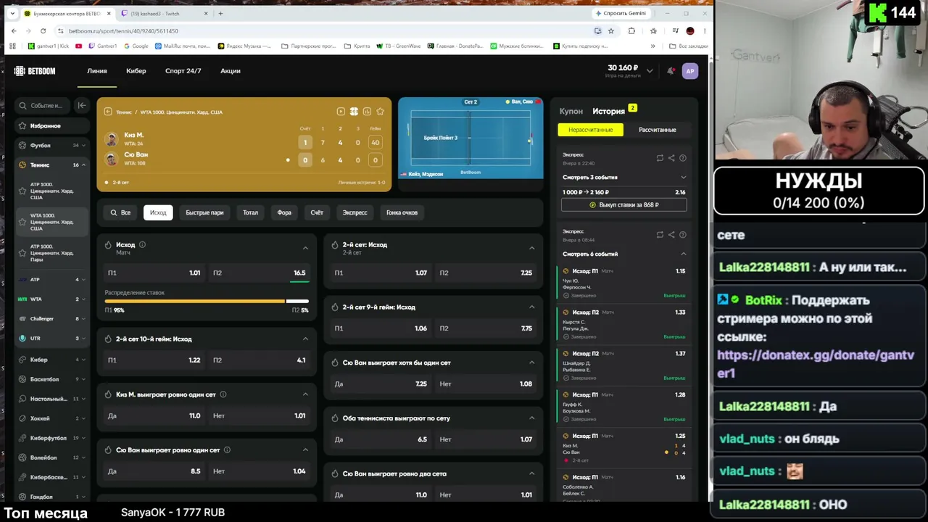Open help for the 08:44 express
928x522 pixels.
(x=683, y=235)
